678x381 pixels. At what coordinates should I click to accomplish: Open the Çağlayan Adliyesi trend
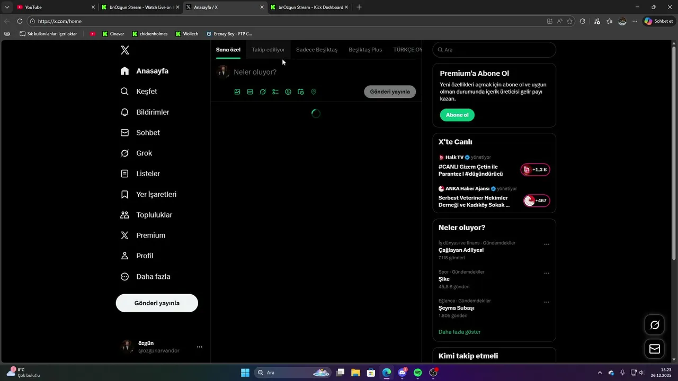[x=461, y=250]
